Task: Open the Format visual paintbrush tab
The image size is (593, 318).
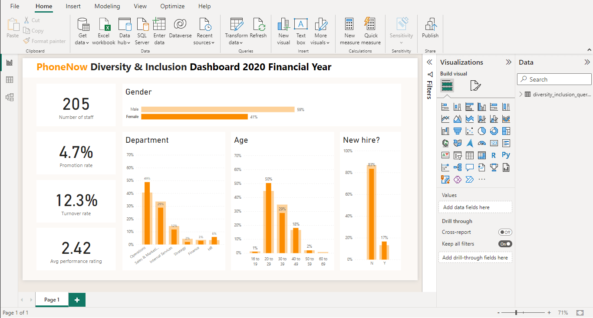Action: [475, 85]
